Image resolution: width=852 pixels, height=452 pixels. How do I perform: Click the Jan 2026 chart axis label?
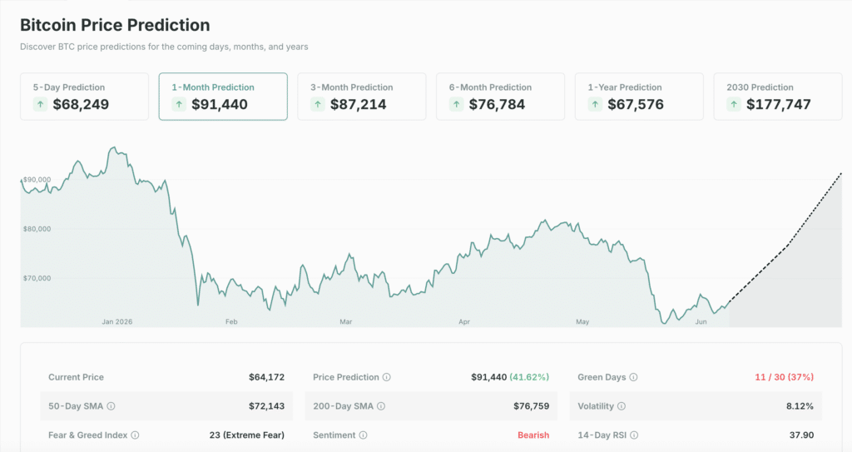tap(116, 321)
